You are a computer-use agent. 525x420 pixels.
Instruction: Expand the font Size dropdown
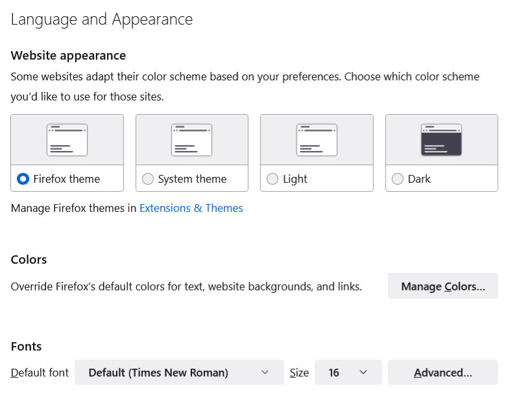(x=347, y=373)
